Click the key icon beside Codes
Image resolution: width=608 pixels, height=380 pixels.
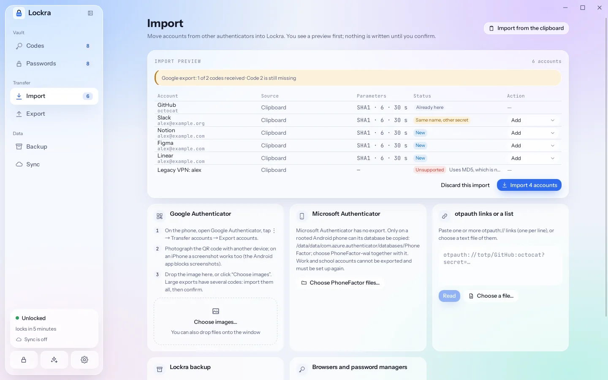pyautogui.click(x=19, y=46)
